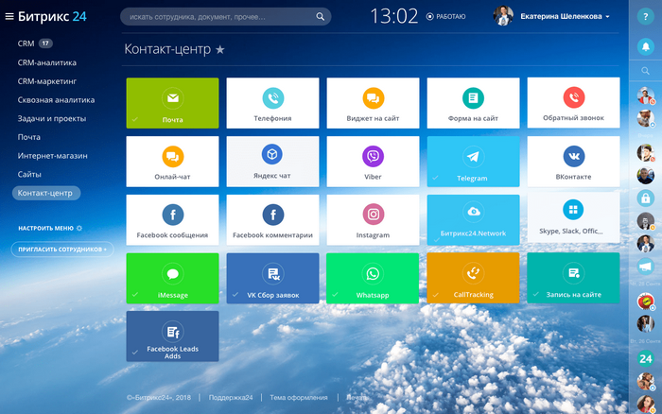
Task: Select the ВКонтакте tile
Action: 573,162
